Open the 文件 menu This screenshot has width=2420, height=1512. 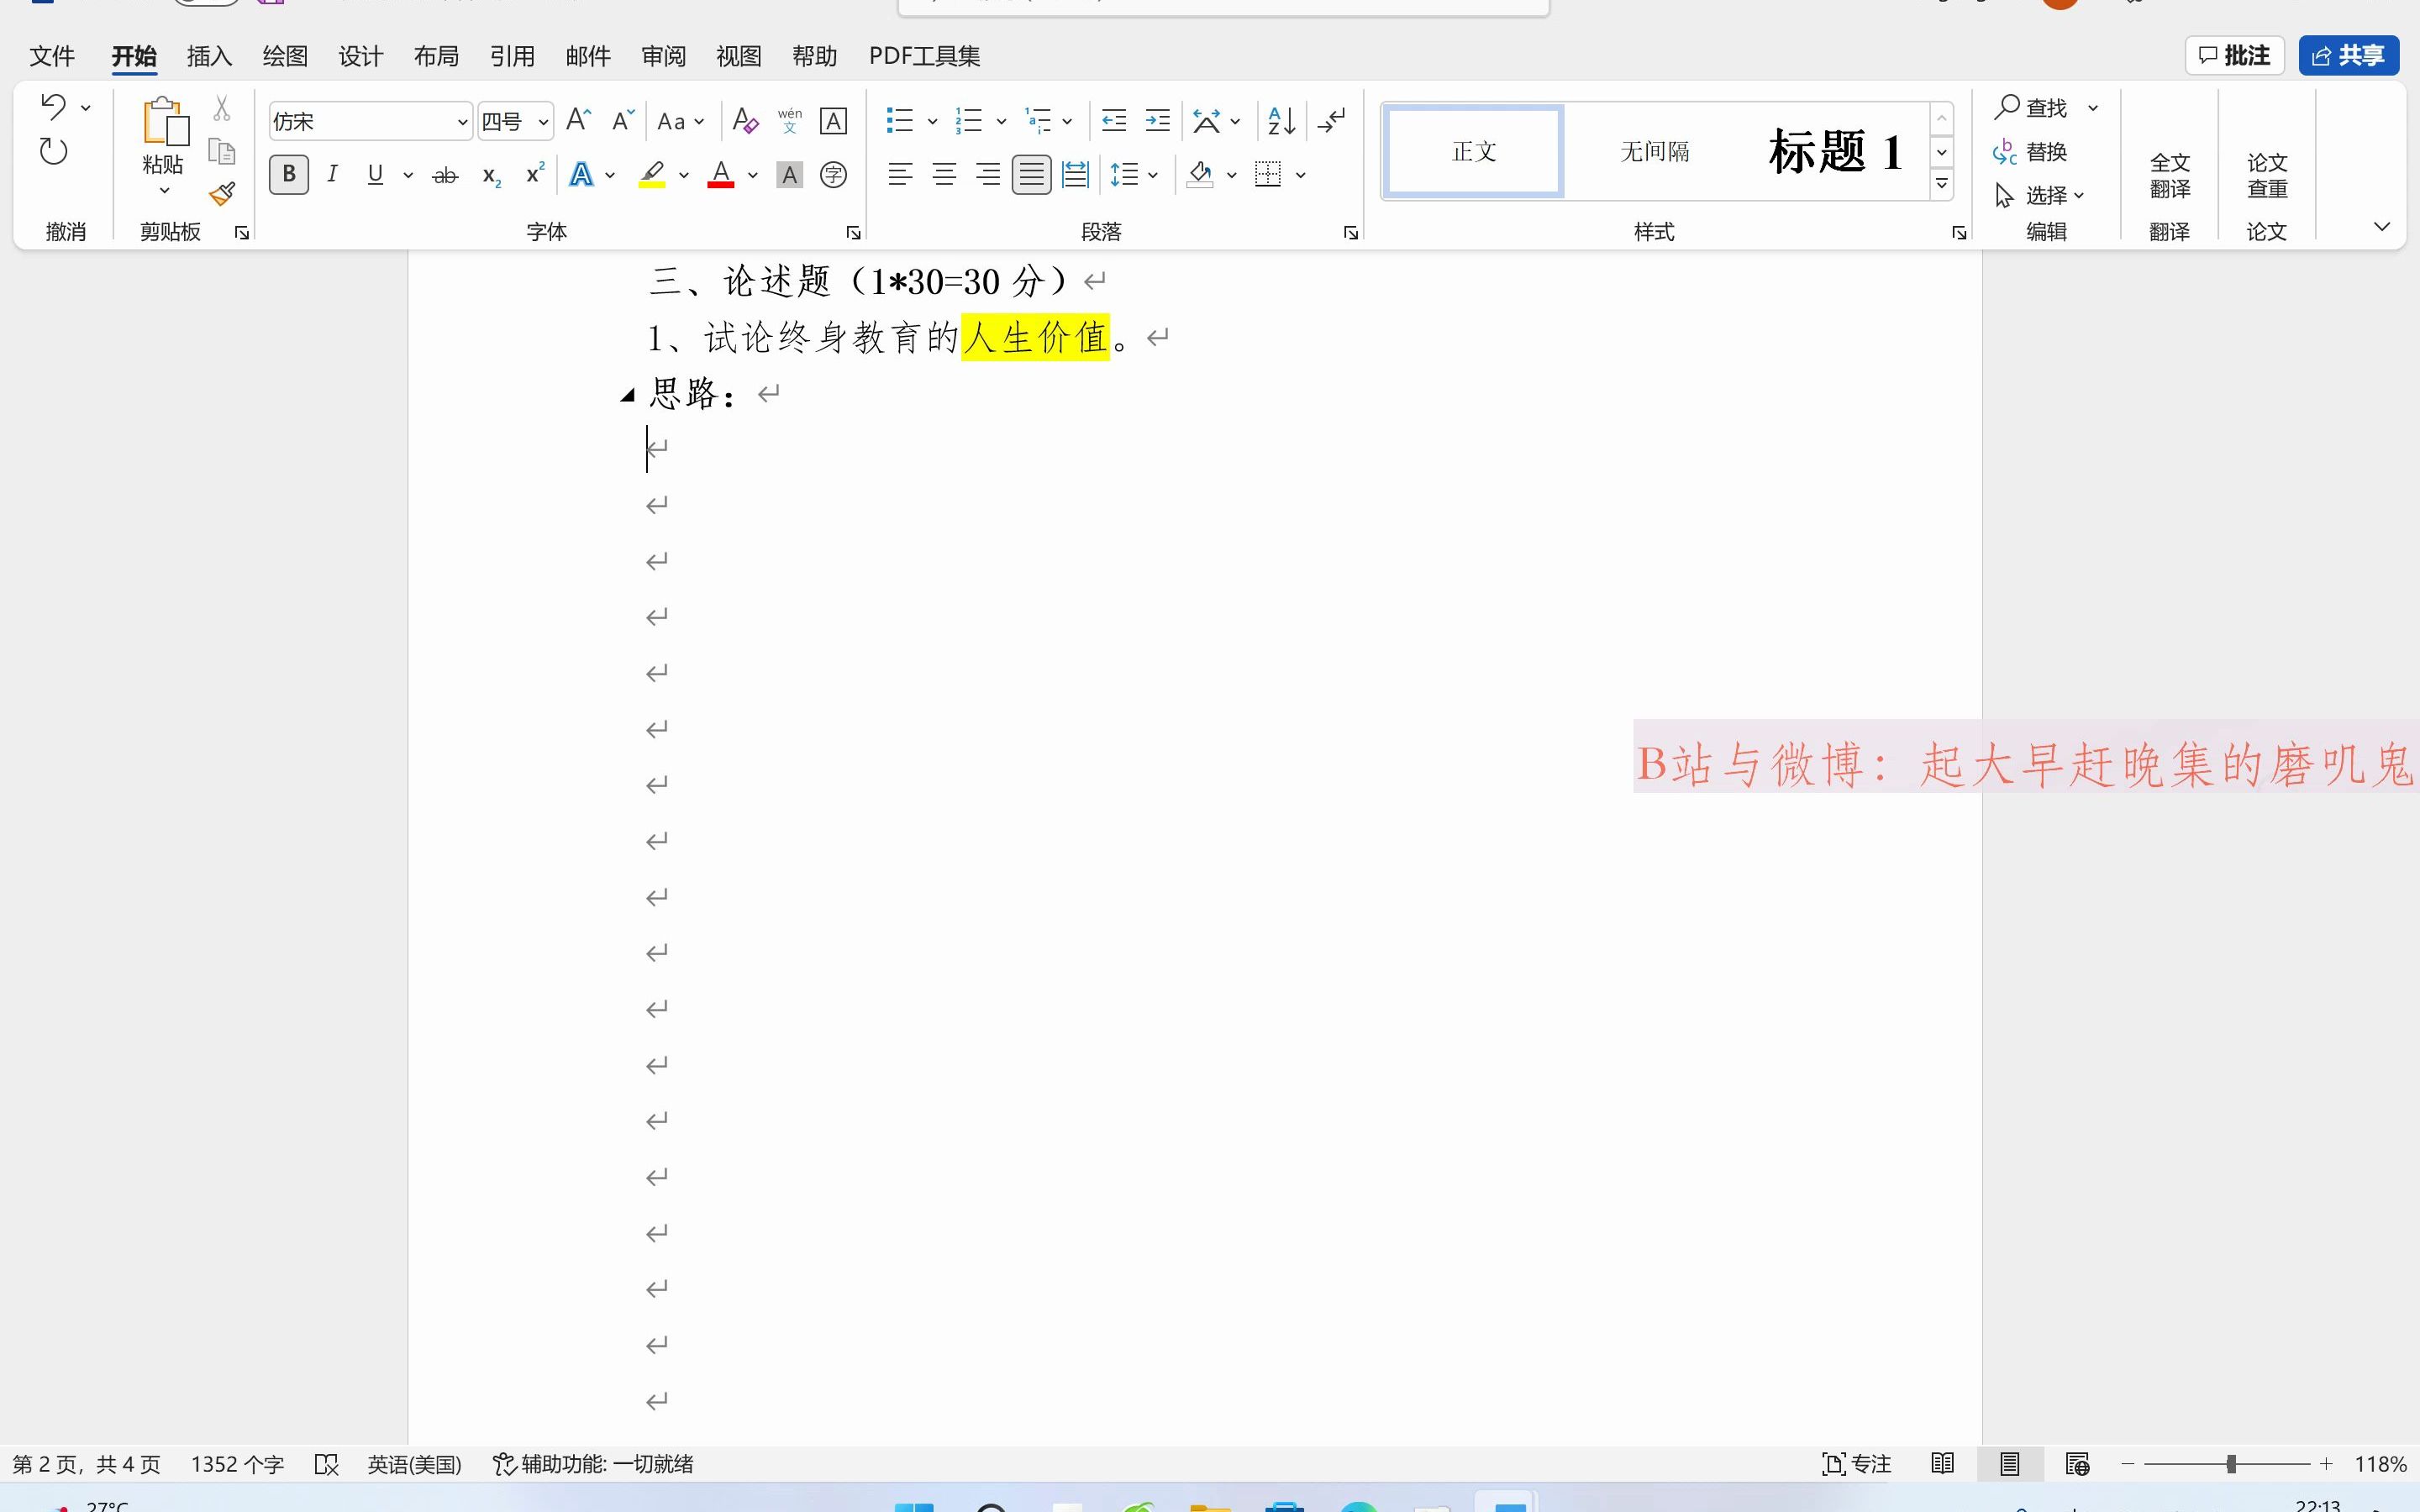click(52, 56)
